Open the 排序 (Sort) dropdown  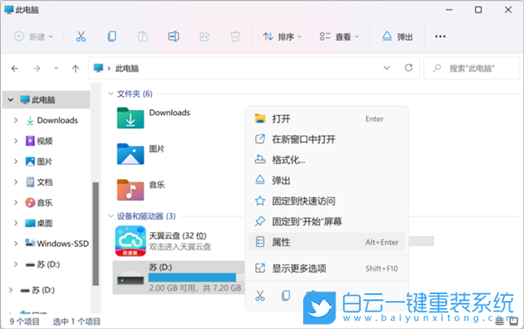click(x=282, y=36)
